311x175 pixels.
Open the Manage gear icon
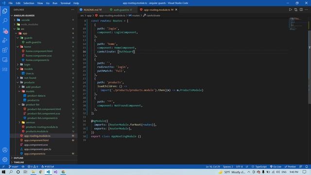coord(5,159)
